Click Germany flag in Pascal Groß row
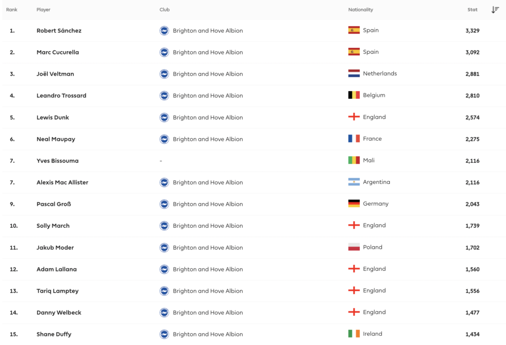Image resolution: width=506 pixels, height=345 pixels. point(354,204)
